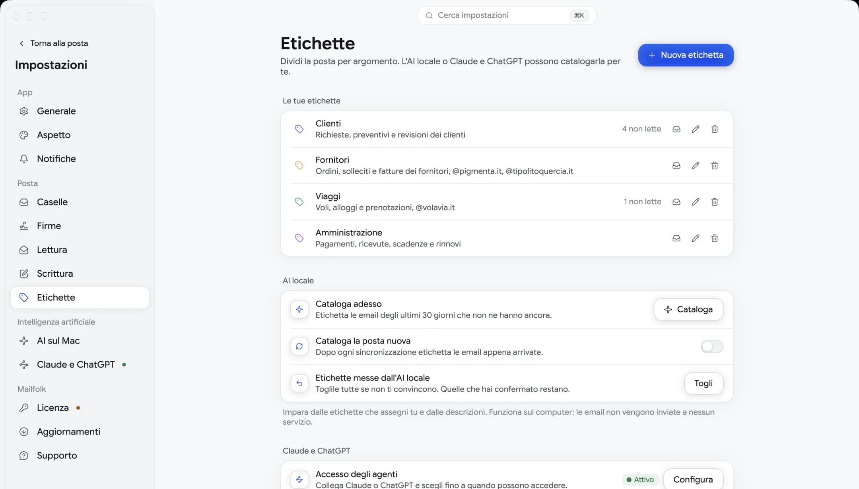The width and height of the screenshot is (859, 489).
Task: Focus the Cerca impostazioni search field
Action: [x=507, y=16]
